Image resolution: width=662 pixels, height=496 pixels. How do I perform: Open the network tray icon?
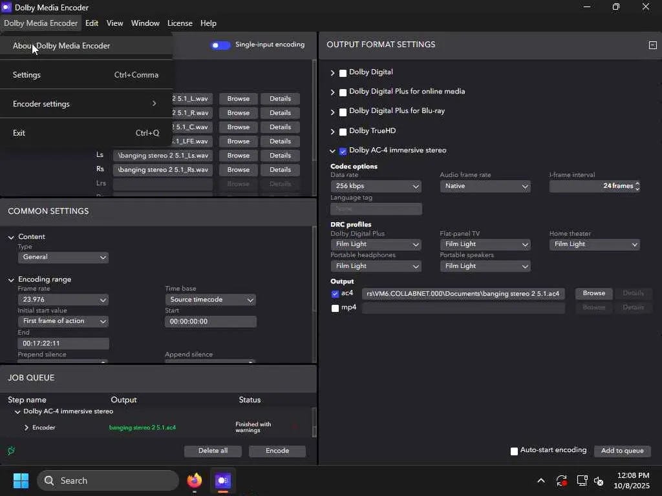tap(582, 480)
